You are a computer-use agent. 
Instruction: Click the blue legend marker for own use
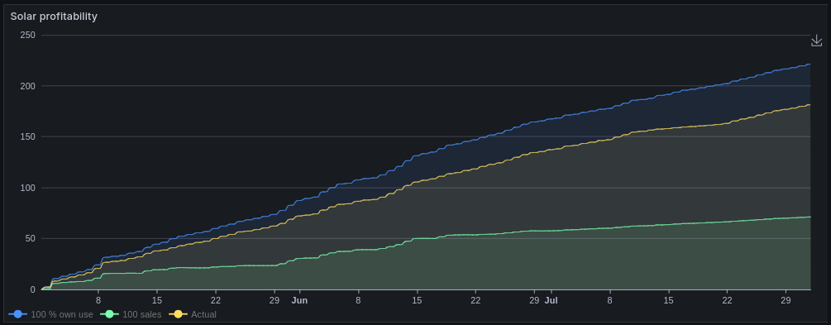18,314
